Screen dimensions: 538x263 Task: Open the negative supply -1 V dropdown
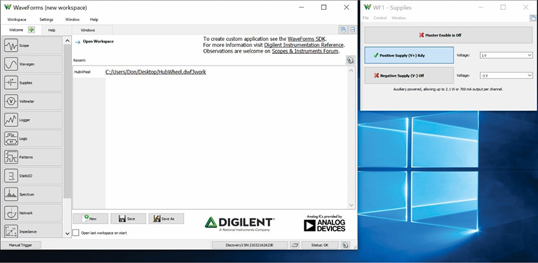pos(506,75)
